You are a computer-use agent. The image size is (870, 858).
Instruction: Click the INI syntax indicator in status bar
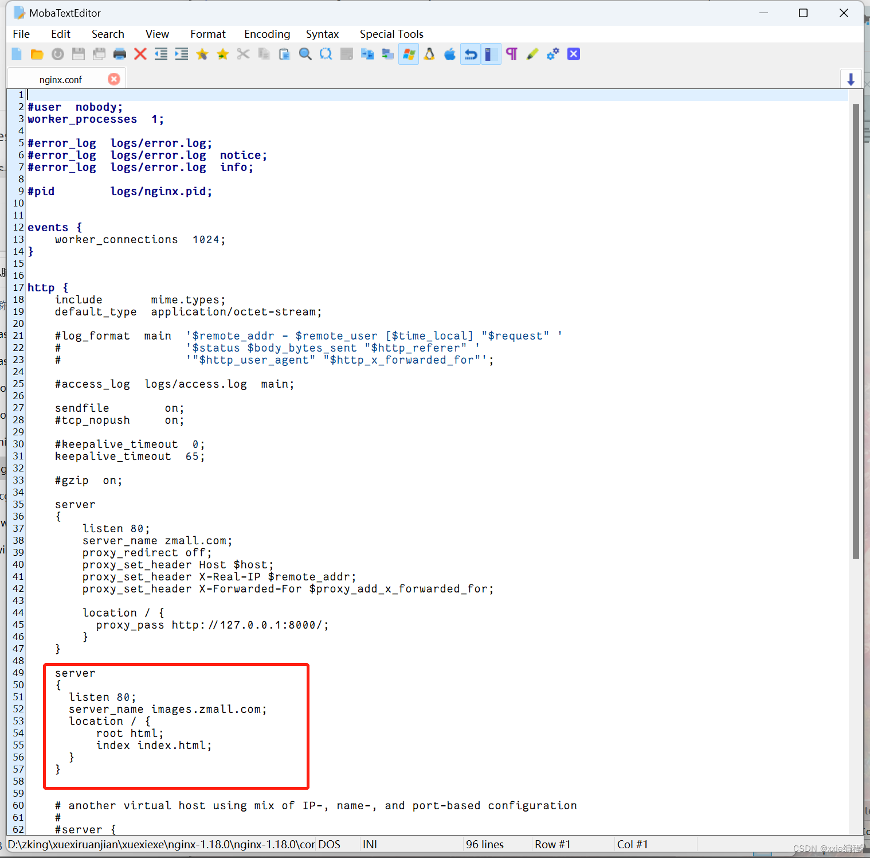(x=370, y=845)
